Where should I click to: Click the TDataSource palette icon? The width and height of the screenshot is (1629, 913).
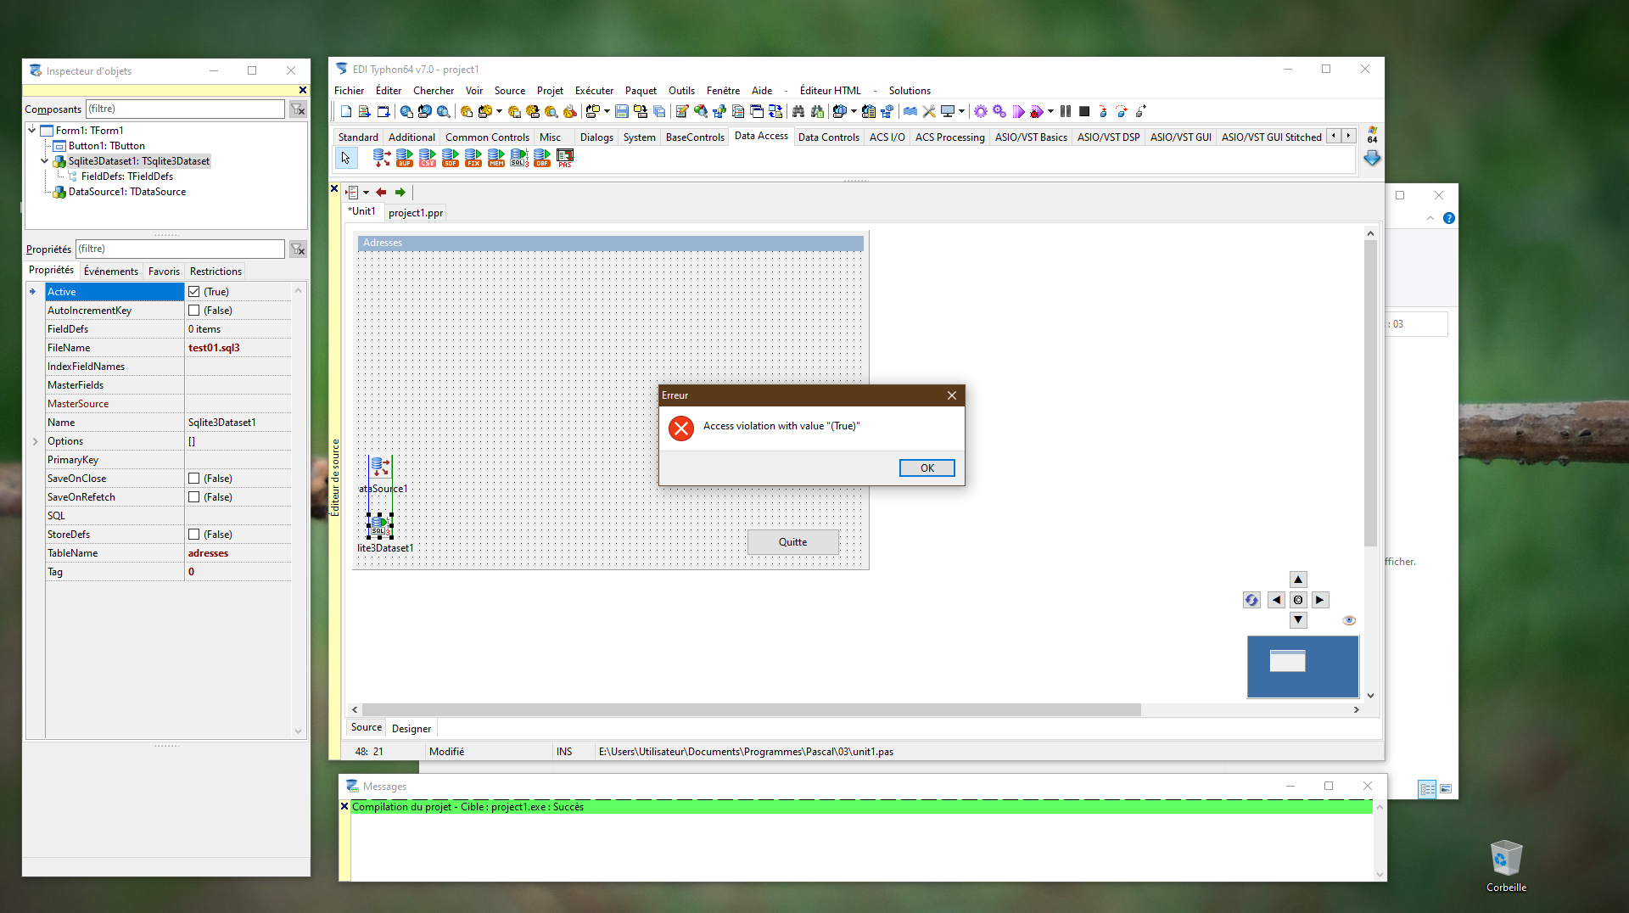tap(382, 158)
